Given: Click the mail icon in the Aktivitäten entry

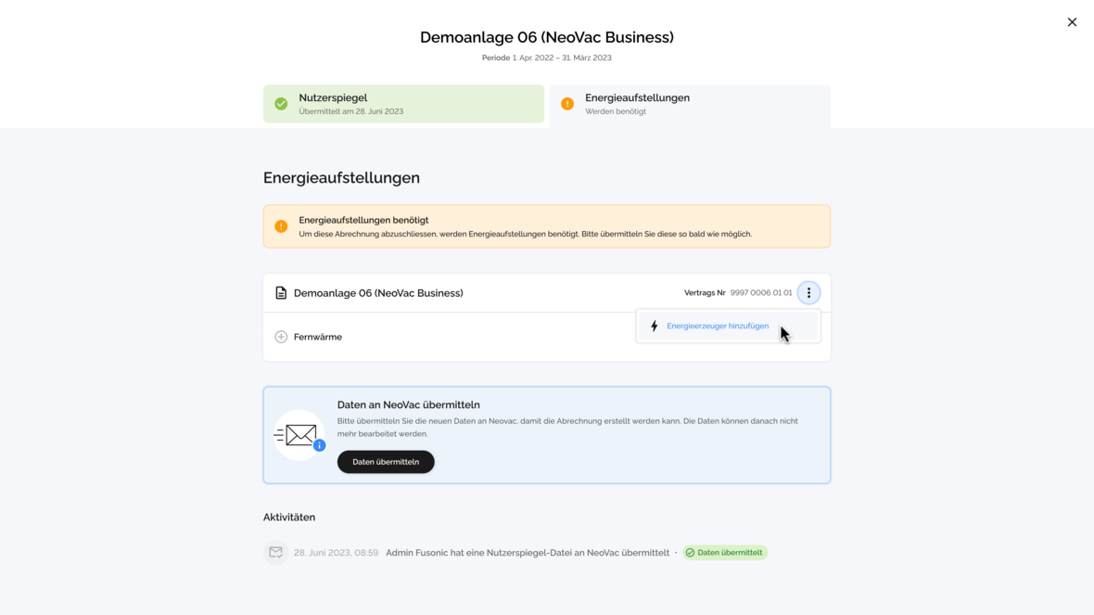Looking at the screenshot, I should pyautogui.click(x=275, y=553).
